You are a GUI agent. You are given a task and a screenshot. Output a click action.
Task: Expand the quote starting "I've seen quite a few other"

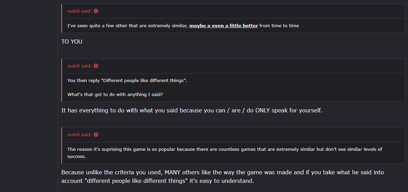coord(233,26)
